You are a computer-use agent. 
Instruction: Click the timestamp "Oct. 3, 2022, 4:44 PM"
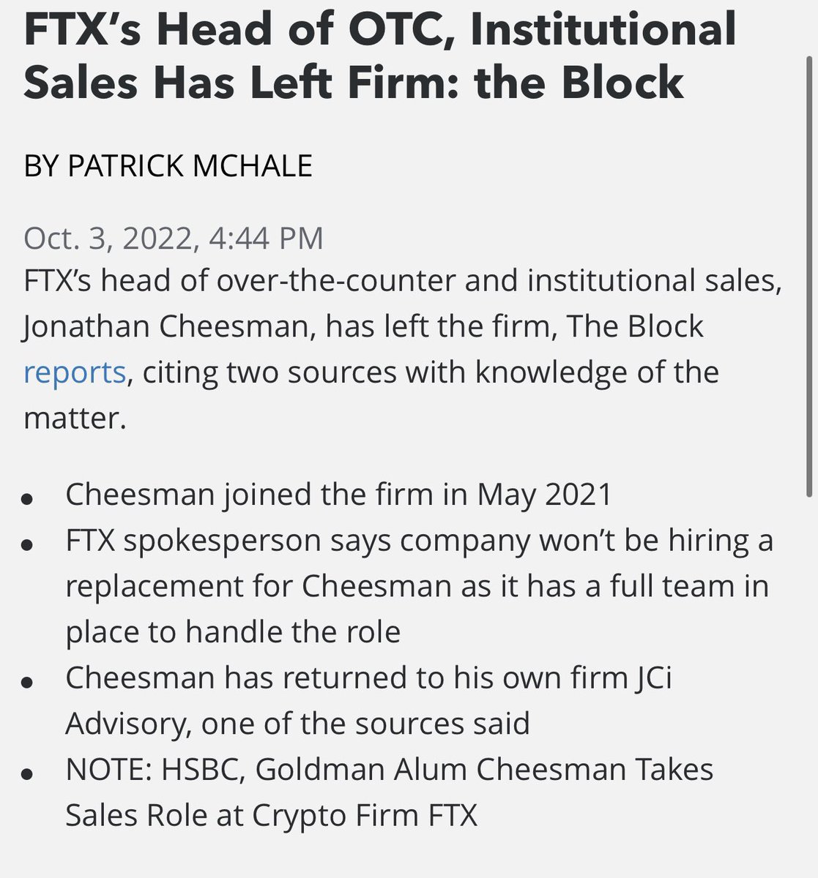174,239
